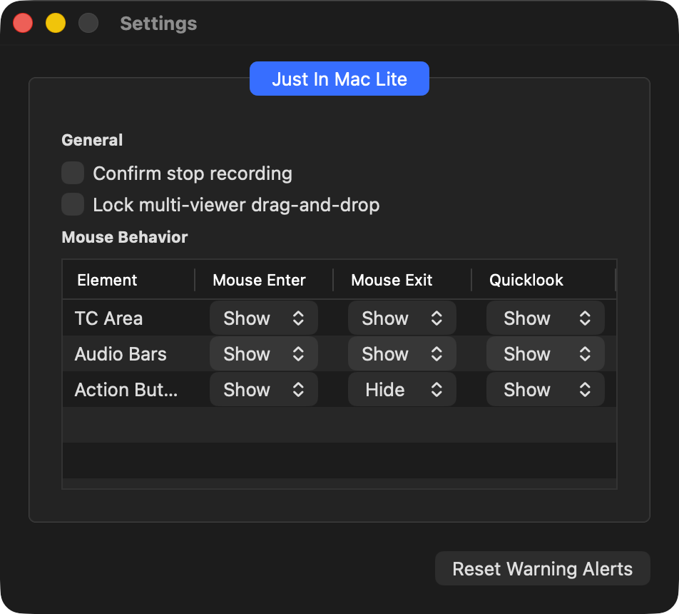Screen dimensions: 679x614
Task: Click Reset Warning Alerts button
Action: pyautogui.click(x=542, y=568)
